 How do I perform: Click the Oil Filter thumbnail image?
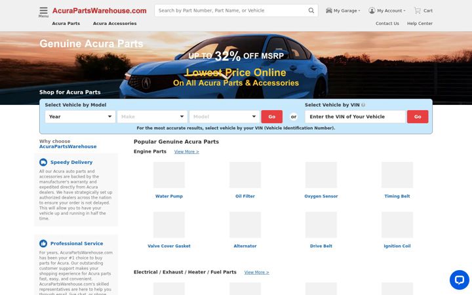tap(245, 175)
